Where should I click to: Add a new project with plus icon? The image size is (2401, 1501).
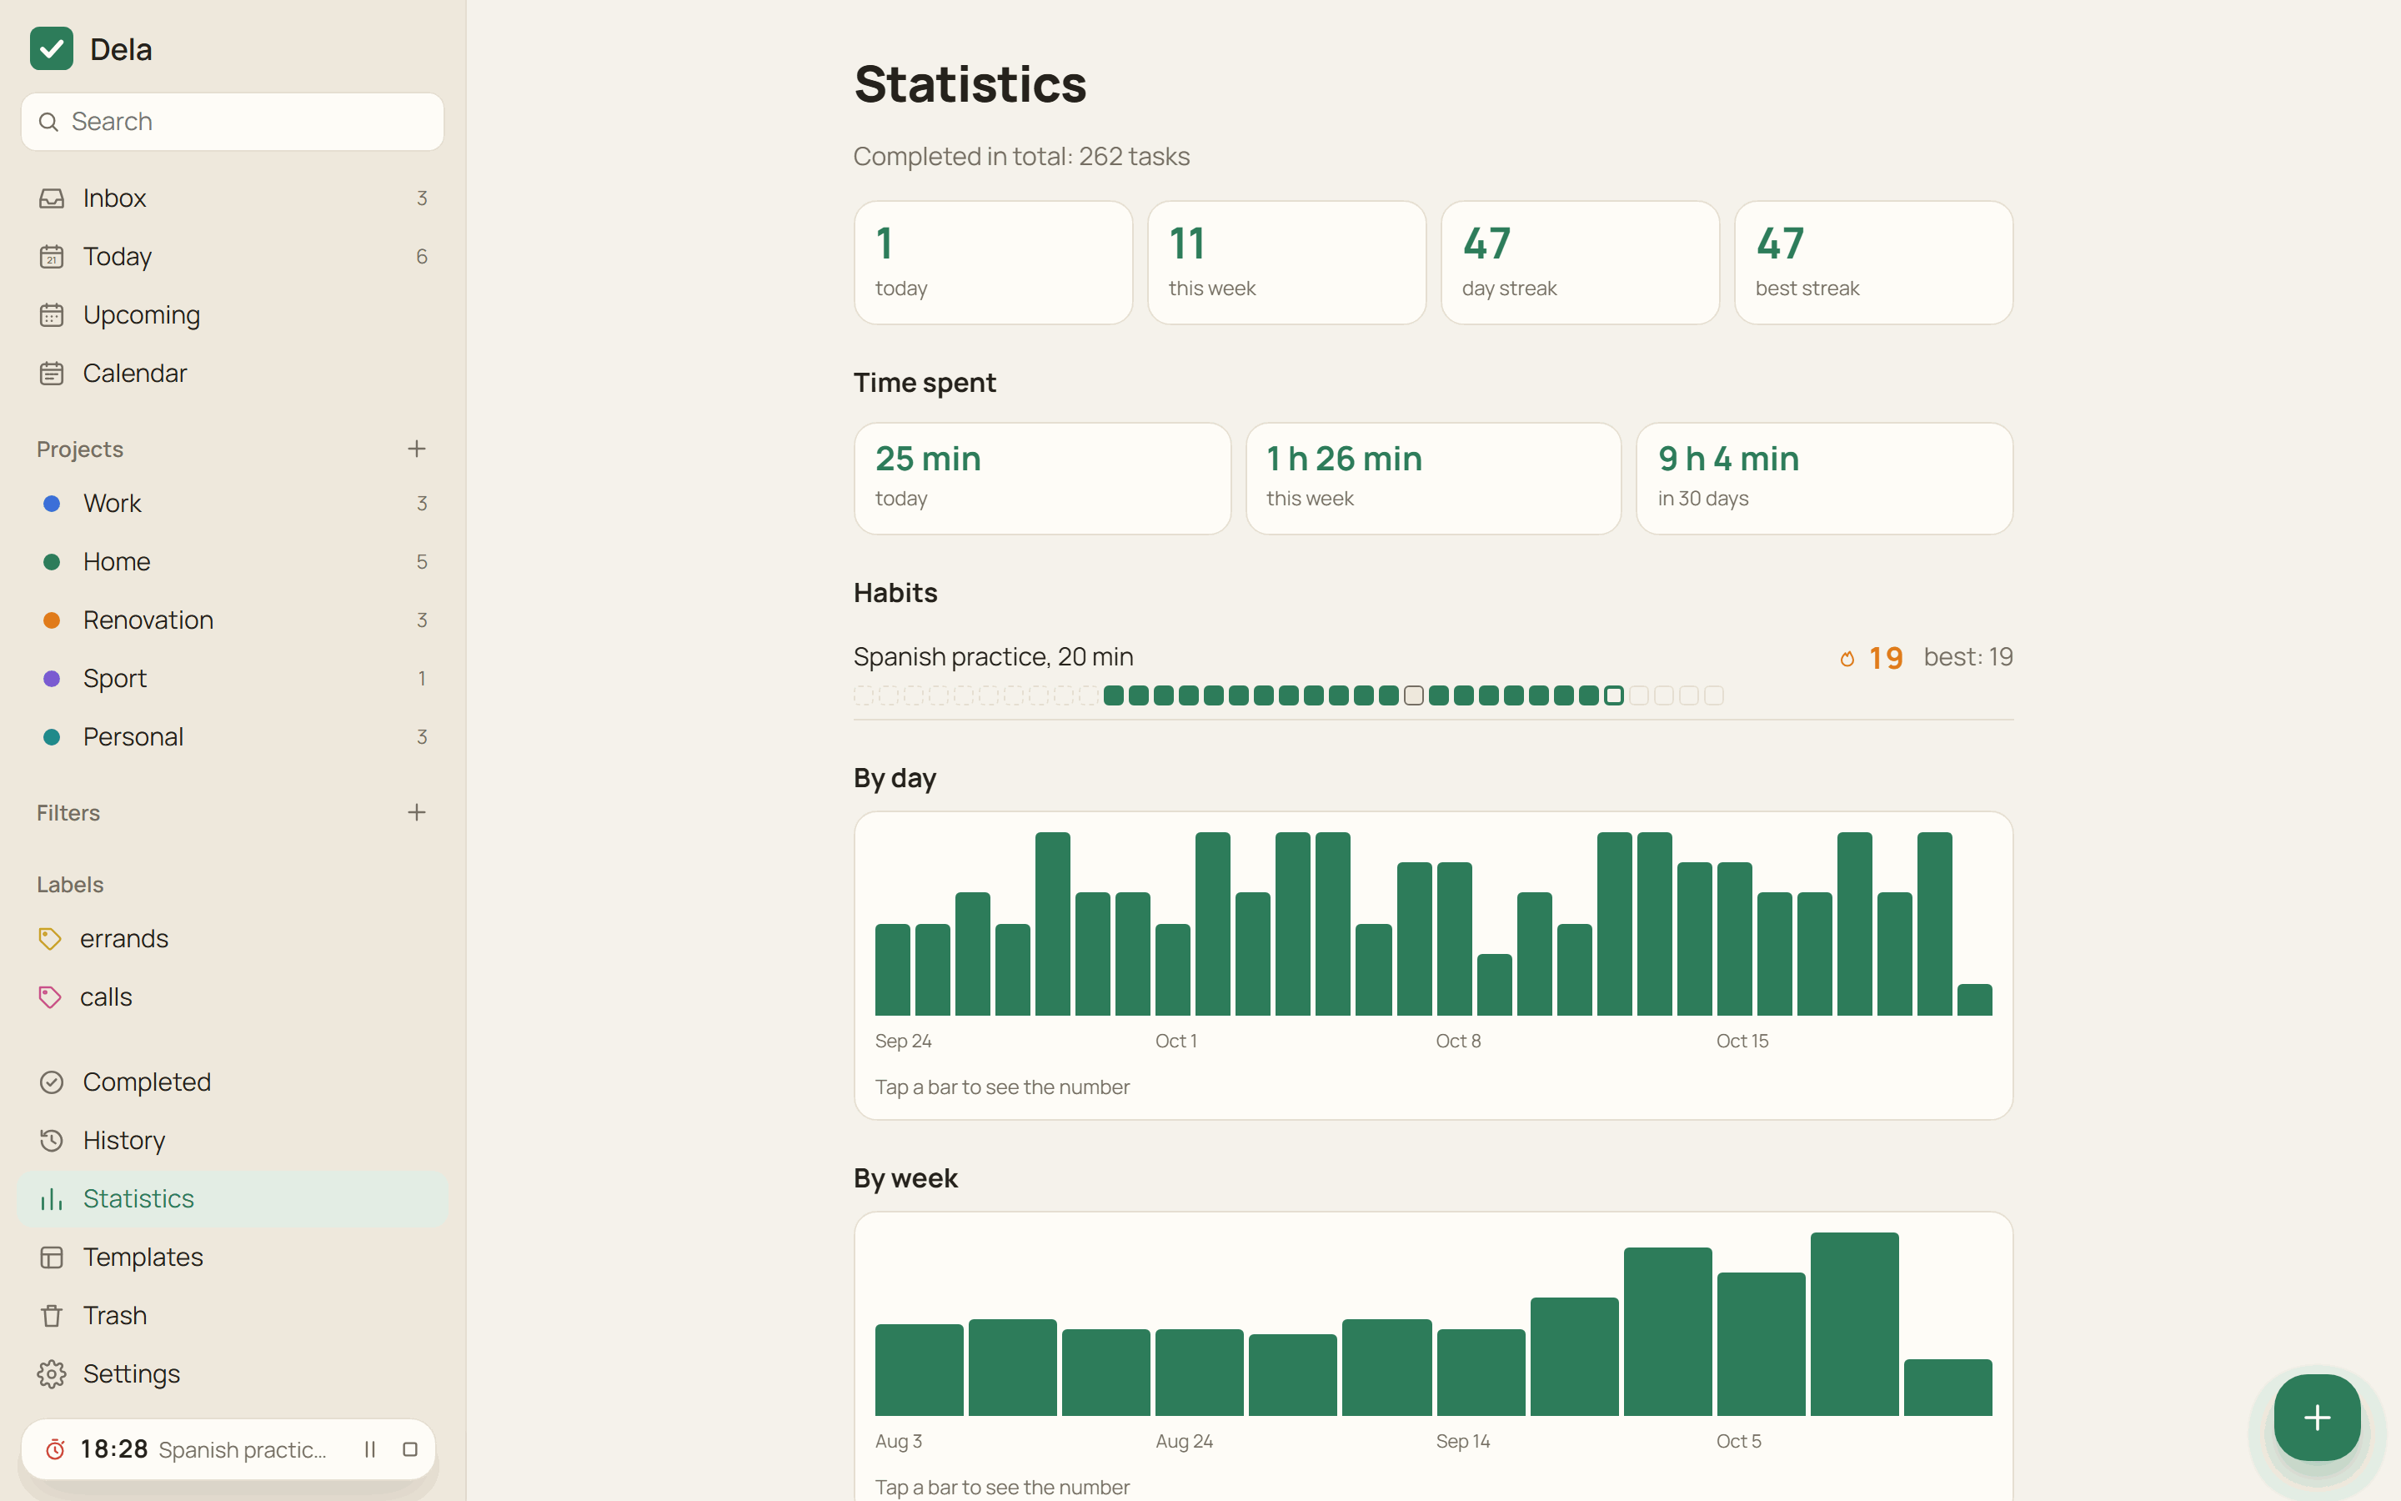[x=417, y=449]
